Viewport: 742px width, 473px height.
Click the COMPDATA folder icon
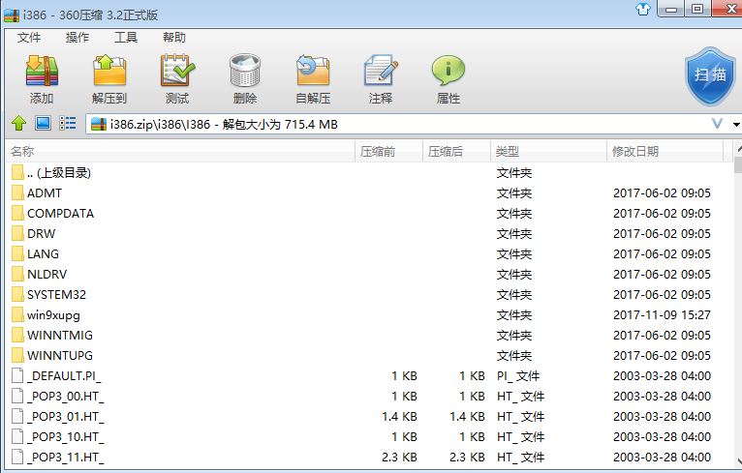[17, 213]
